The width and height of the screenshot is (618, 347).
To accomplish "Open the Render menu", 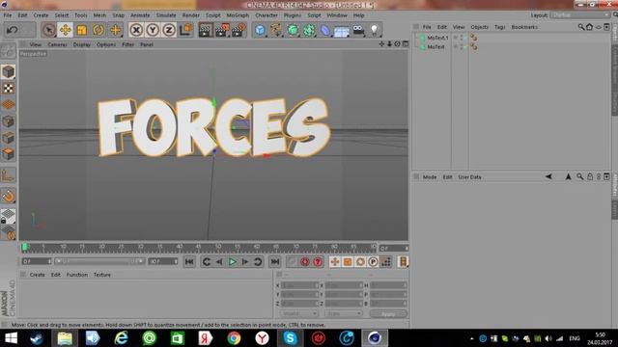I will click(191, 15).
